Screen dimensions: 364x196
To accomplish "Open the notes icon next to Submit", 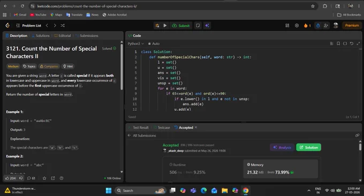I will click(x=198, y=26).
